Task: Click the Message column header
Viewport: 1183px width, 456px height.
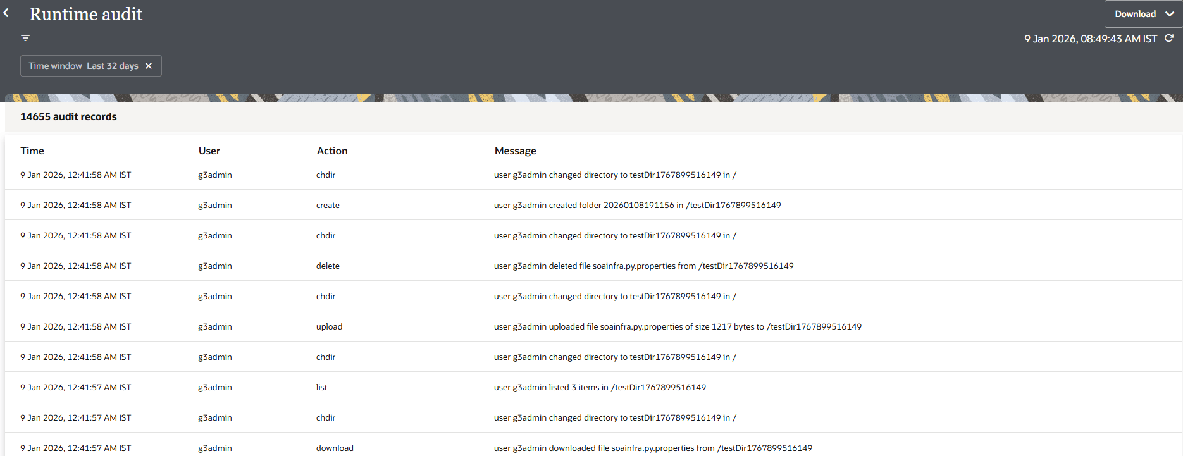Action: (516, 151)
